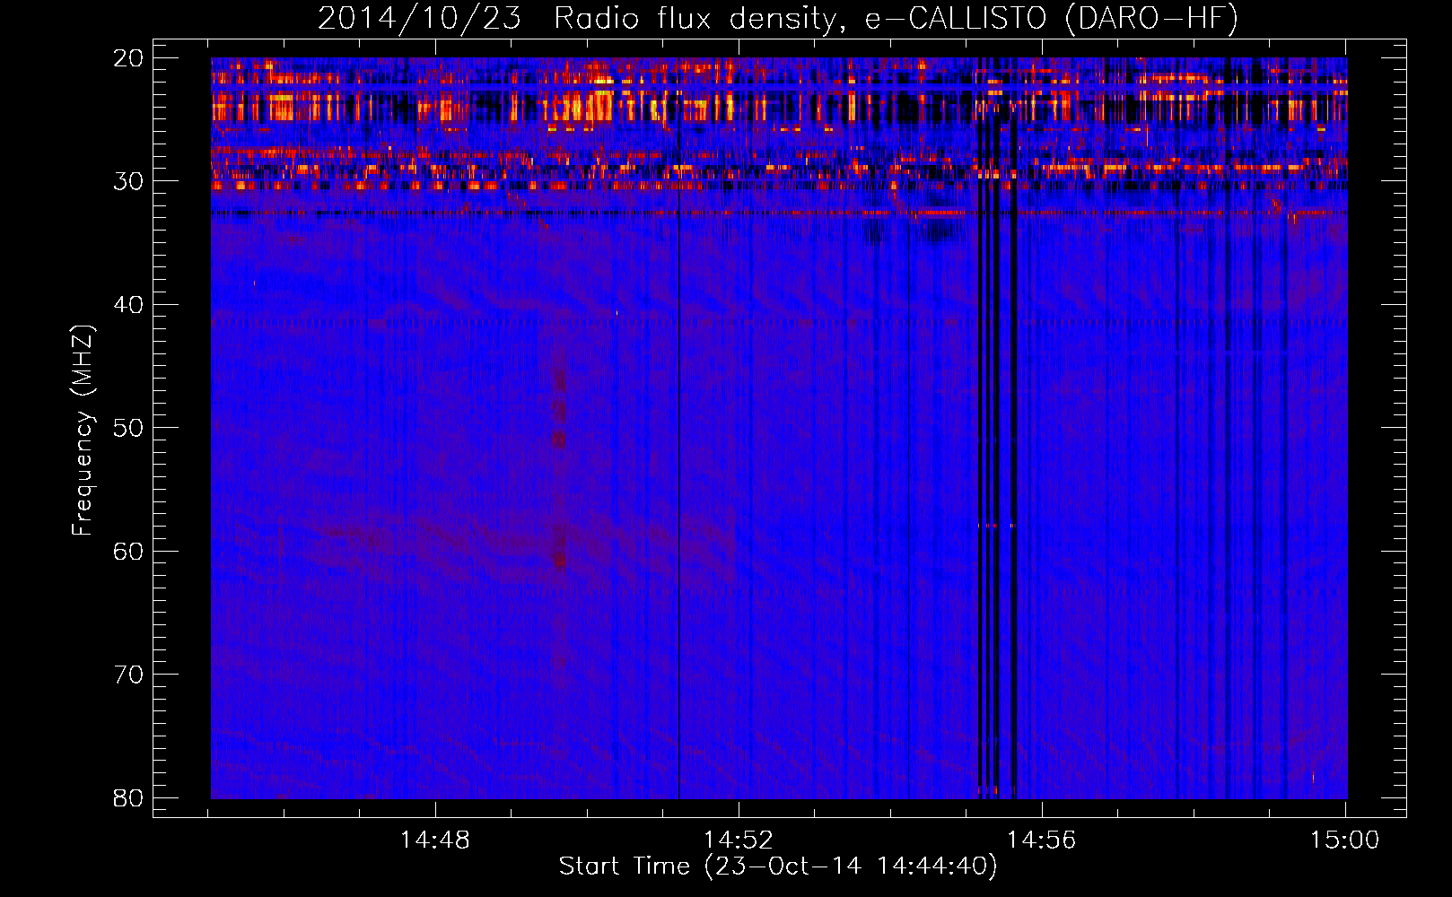Image resolution: width=1452 pixels, height=897 pixels.
Task: Click the '70' frequency tick label
Action: tap(128, 675)
